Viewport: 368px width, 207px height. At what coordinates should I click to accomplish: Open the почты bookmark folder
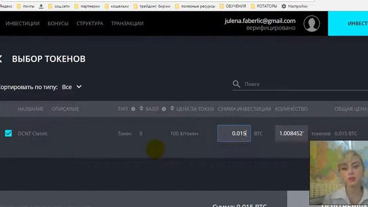[x=25, y=6]
